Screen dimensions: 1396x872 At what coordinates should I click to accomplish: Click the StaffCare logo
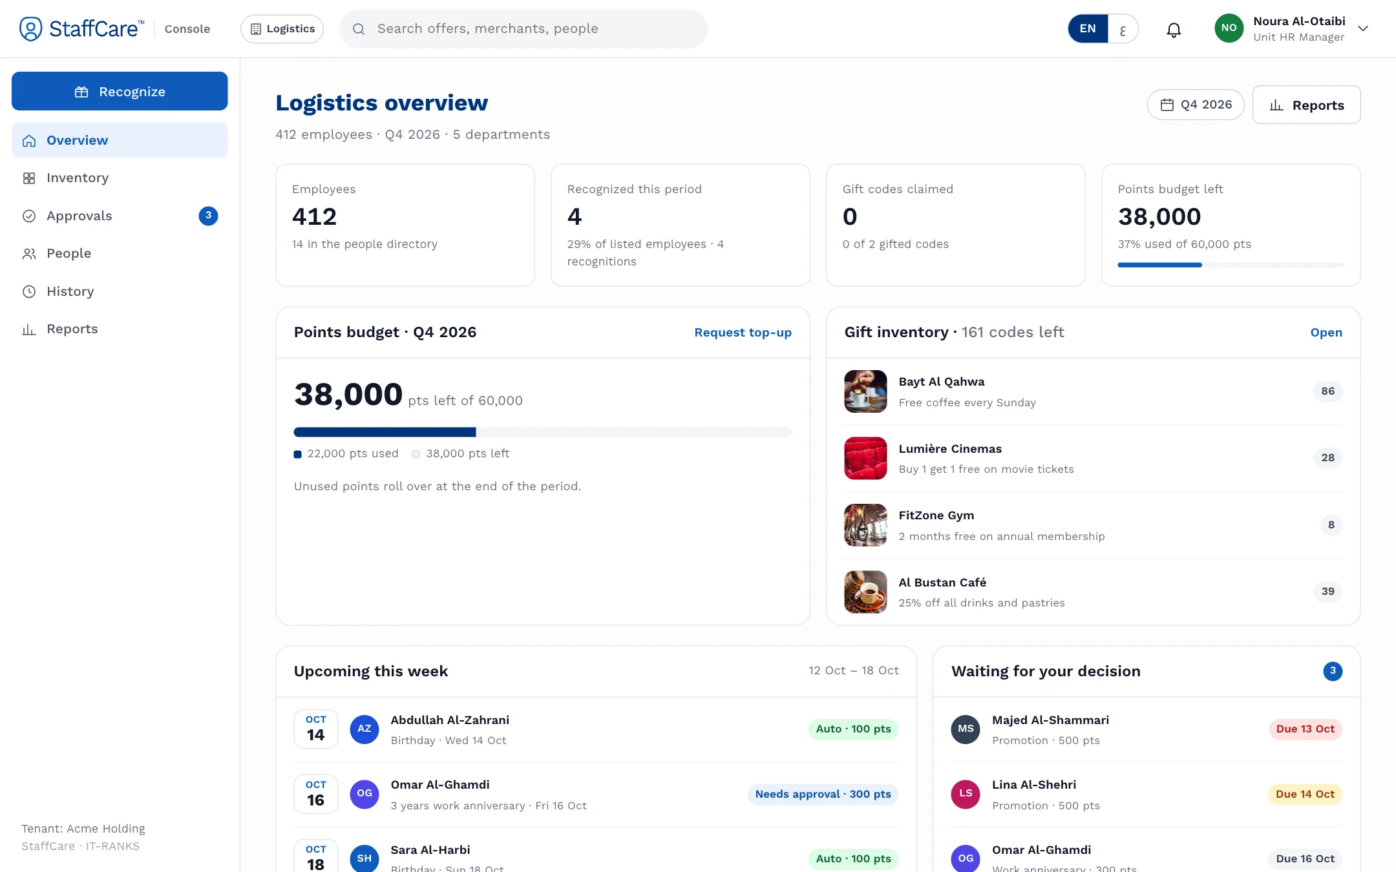(x=82, y=28)
